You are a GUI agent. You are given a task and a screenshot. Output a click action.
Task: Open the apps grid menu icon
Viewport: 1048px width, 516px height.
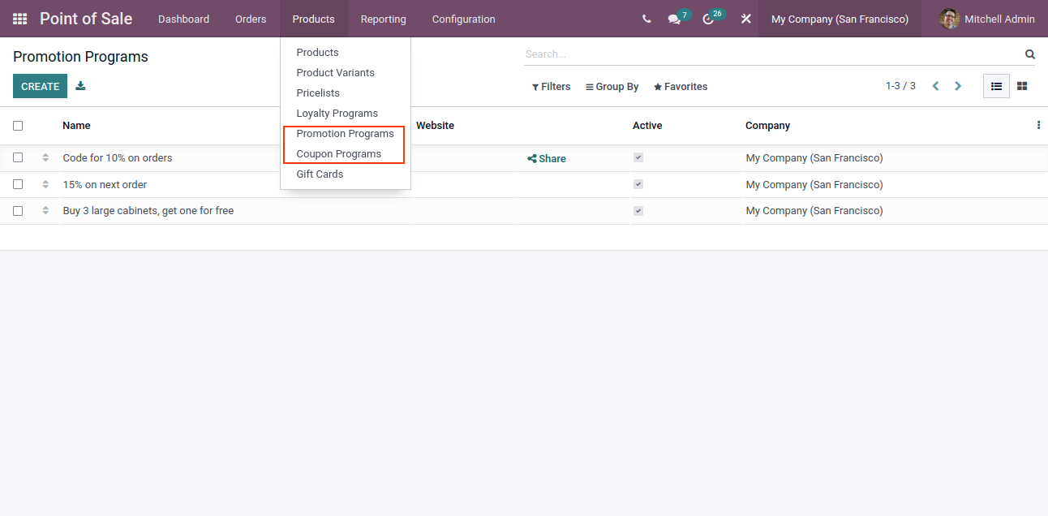tap(19, 19)
